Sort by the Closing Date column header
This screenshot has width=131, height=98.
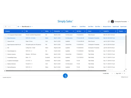(57, 31)
